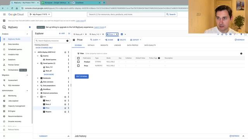248x139 pixels.
Task: Open Release Notes in the sidebar
Action: click(x=14, y=130)
